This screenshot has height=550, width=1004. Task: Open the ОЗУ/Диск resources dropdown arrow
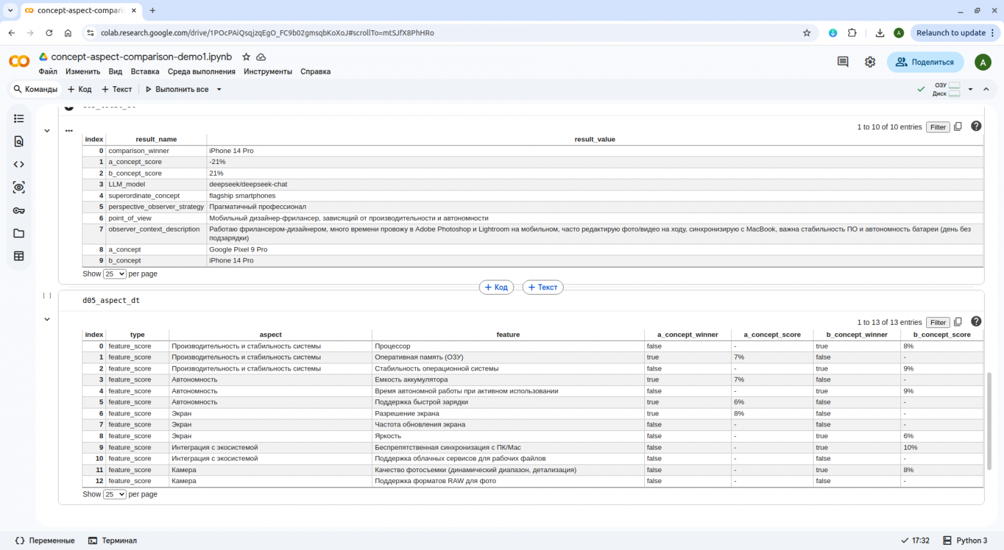(x=971, y=89)
